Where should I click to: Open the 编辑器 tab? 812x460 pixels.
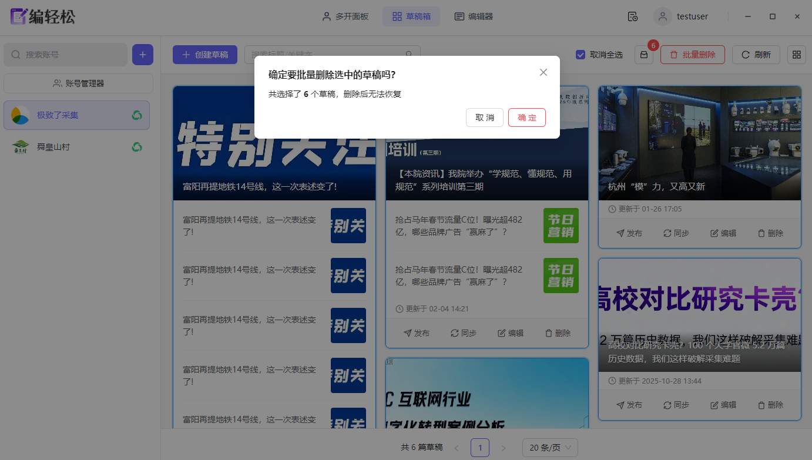pos(474,16)
